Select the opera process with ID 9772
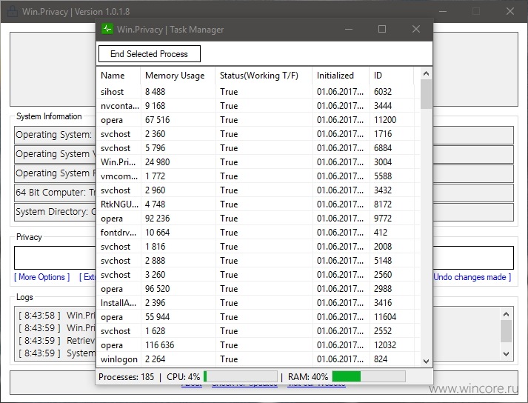 pos(258,219)
